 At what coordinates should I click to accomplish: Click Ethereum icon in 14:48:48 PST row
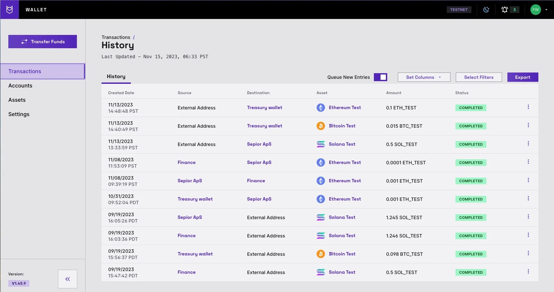click(x=321, y=107)
